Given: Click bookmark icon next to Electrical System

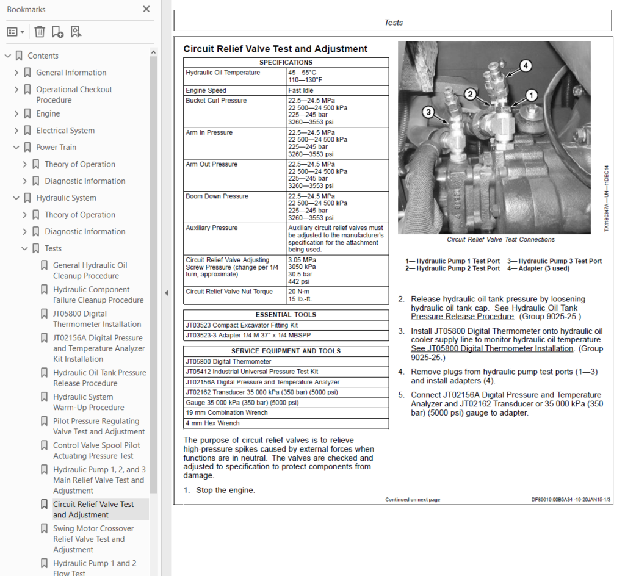Looking at the screenshot, I should pyautogui.click(x=27, y=130).
